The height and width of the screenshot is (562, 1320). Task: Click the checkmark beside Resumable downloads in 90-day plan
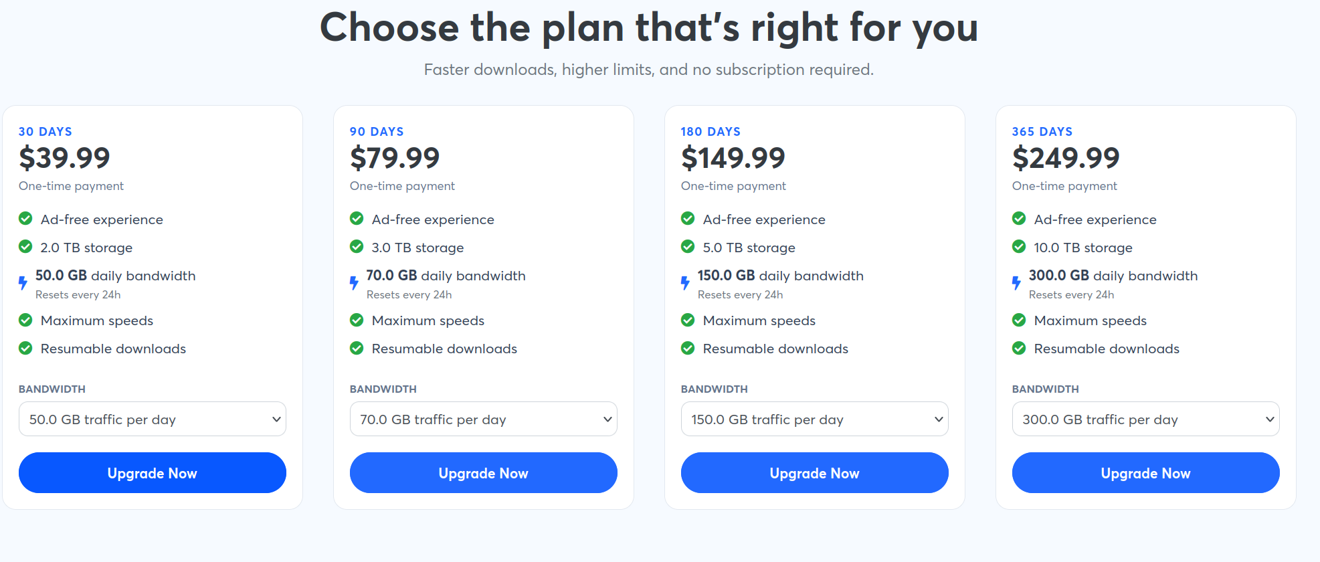[x=356, y=348]
